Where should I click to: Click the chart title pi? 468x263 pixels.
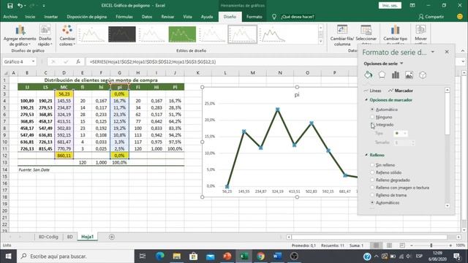[297, 95]
